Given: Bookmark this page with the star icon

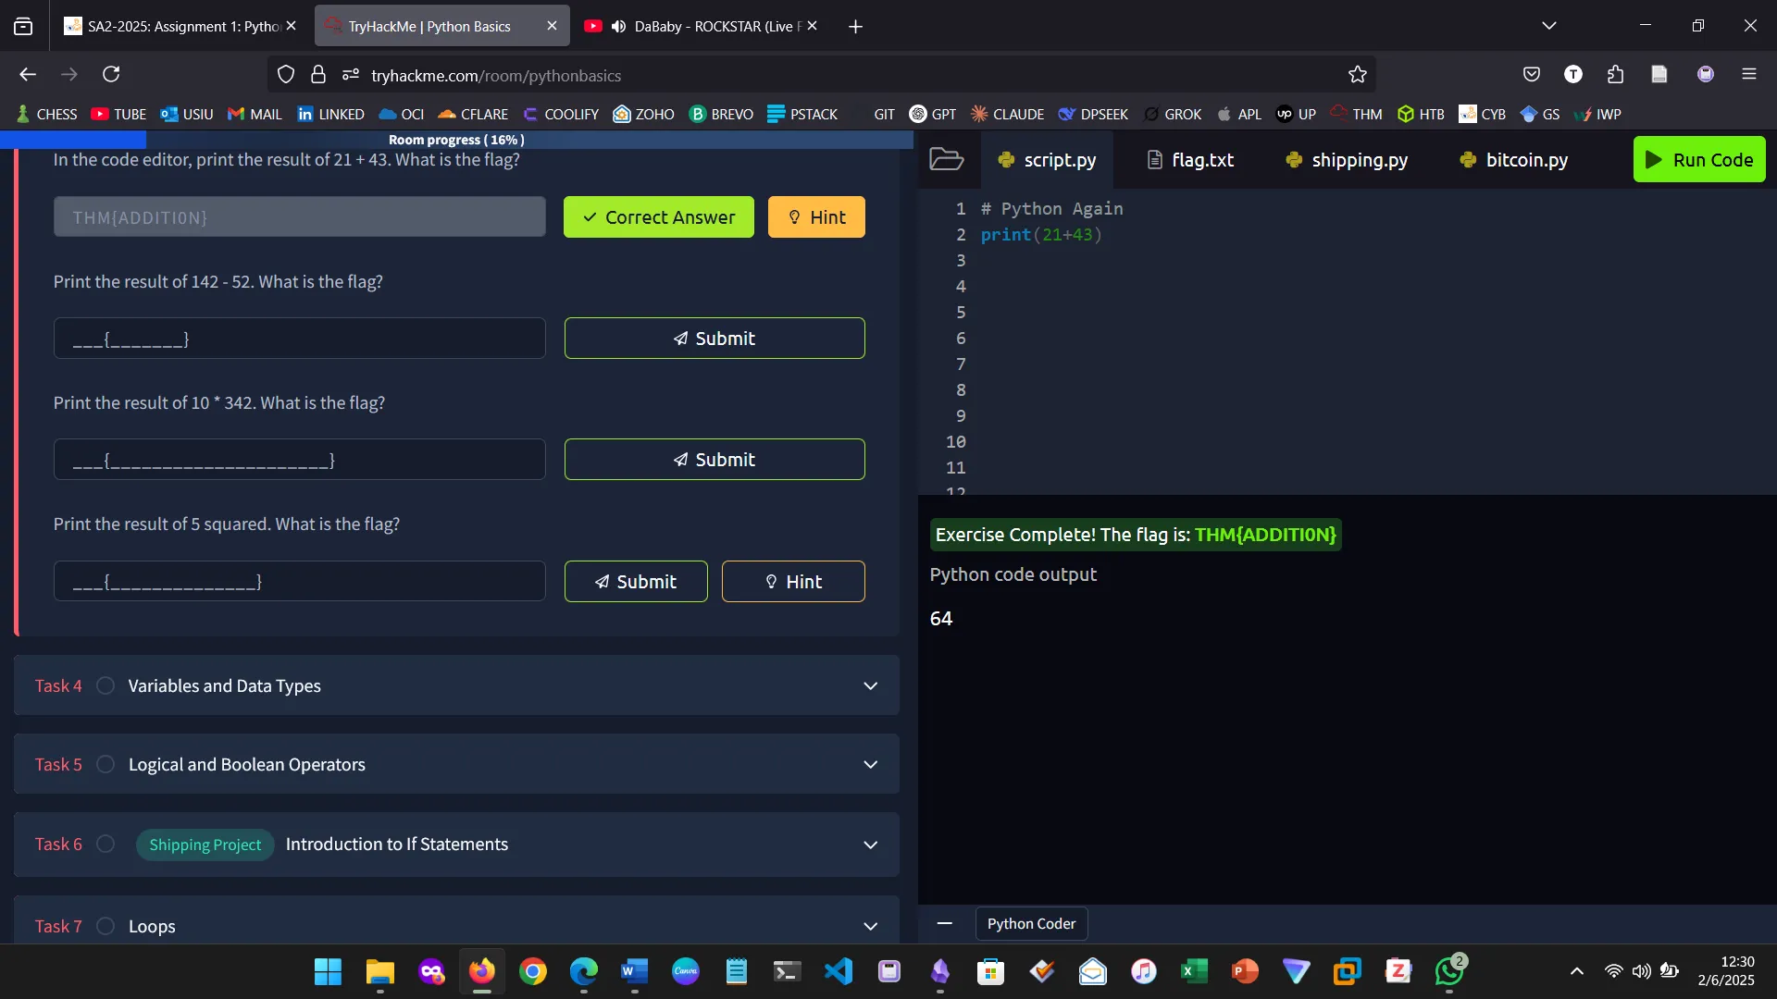Looking at the screenshot, I should [1357, 75].
